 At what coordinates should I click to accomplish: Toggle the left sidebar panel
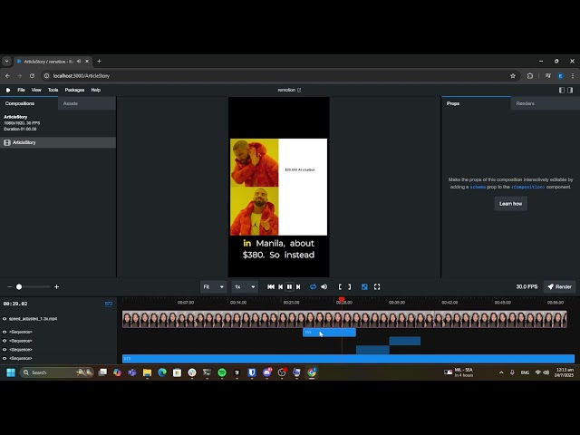(x=562, y=90)
